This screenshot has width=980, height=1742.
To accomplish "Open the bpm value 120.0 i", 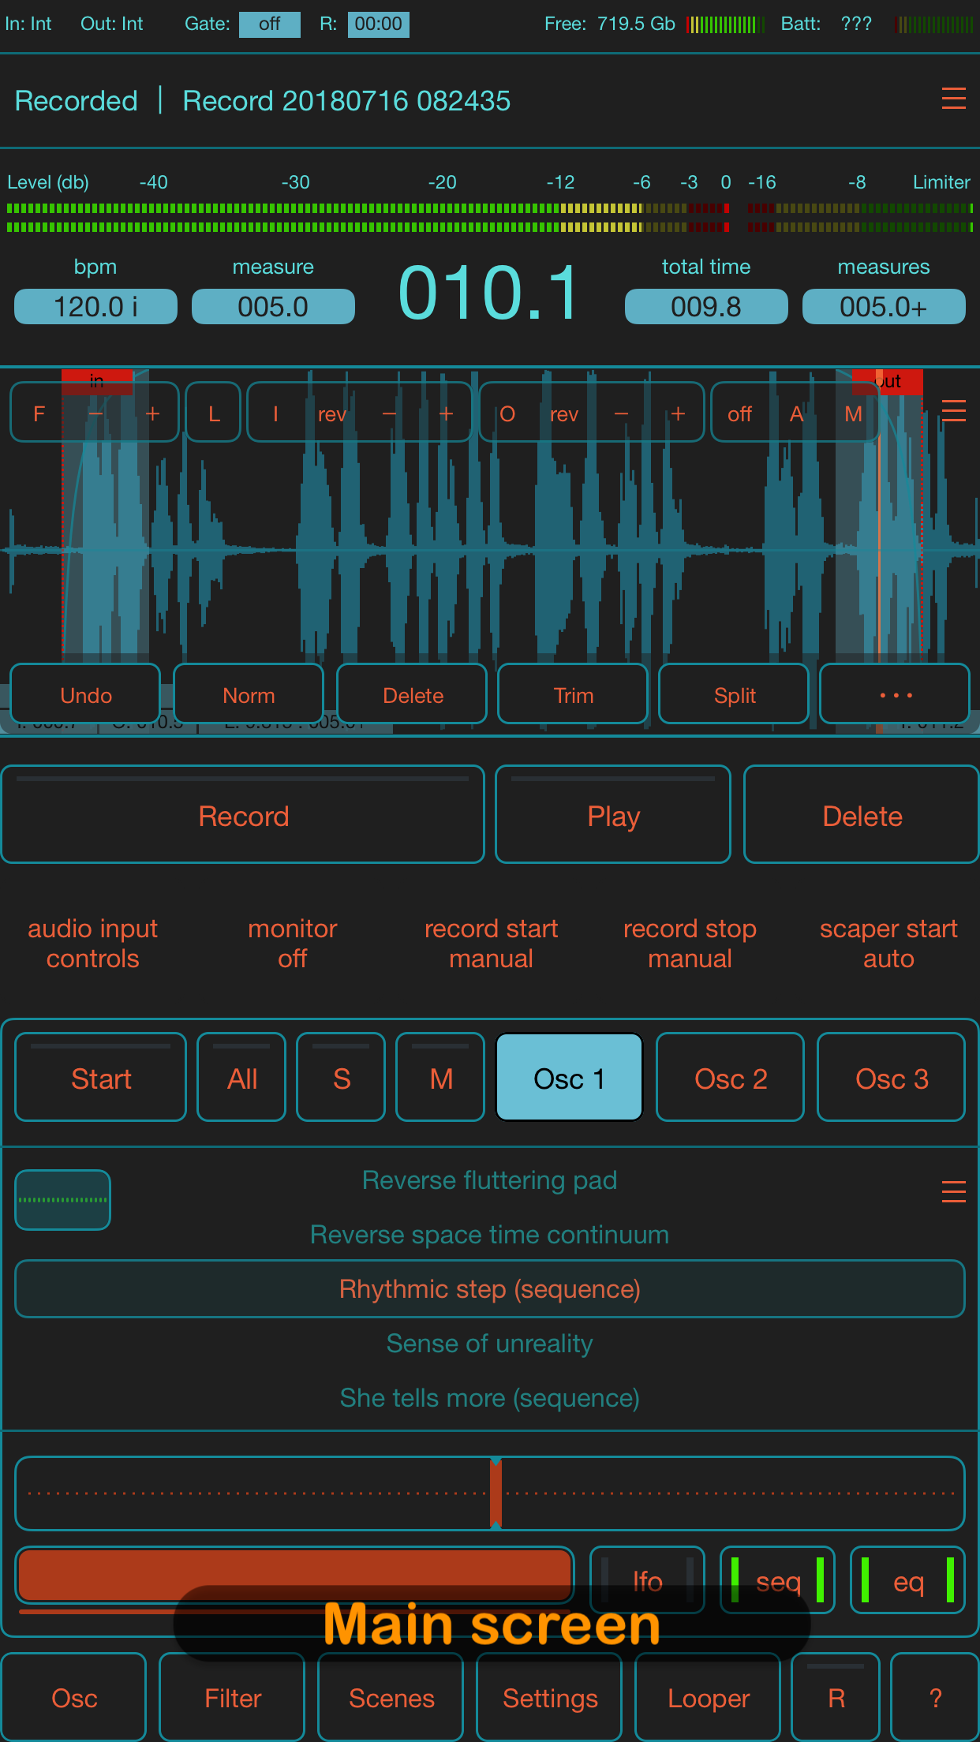I will (x=95, y=306).
